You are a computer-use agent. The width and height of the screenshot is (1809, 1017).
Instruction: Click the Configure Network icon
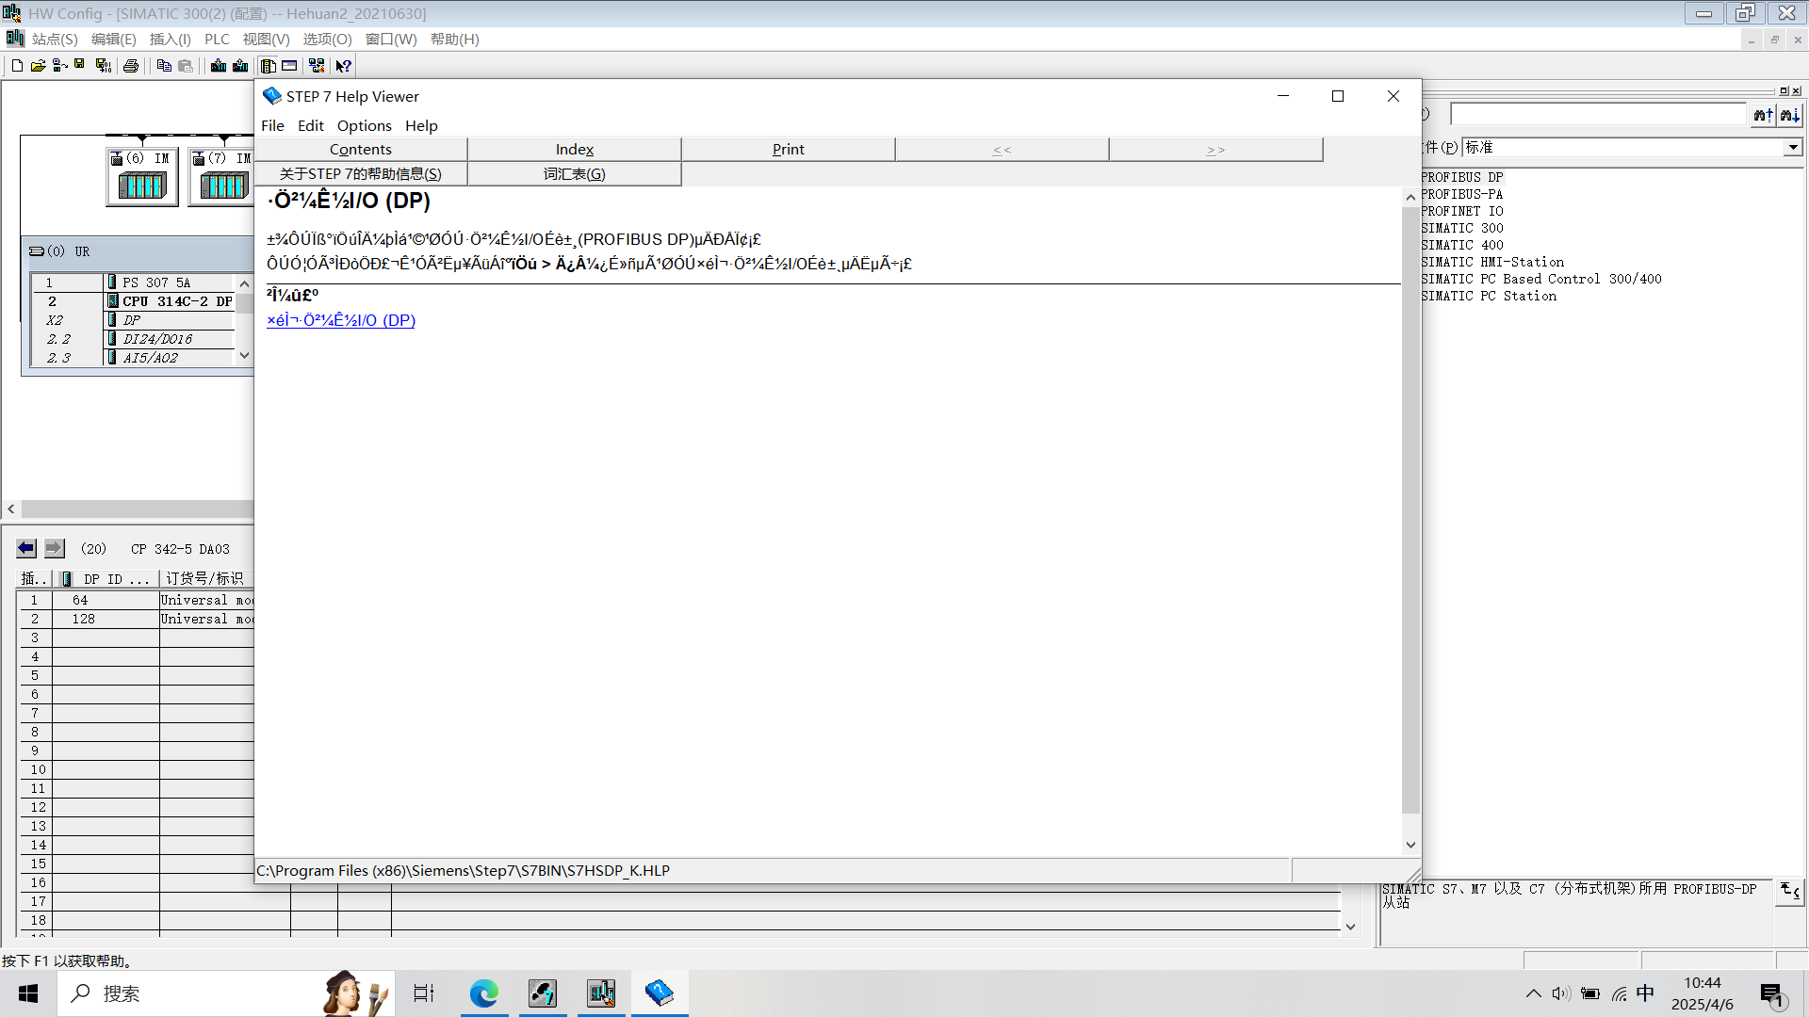pyautogui.click(x=317, y=66)
